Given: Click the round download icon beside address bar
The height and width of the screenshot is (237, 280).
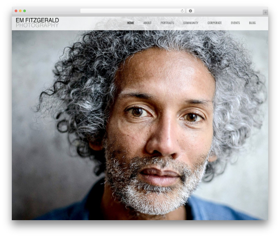Looking at the screenshot, I should 190,11.
